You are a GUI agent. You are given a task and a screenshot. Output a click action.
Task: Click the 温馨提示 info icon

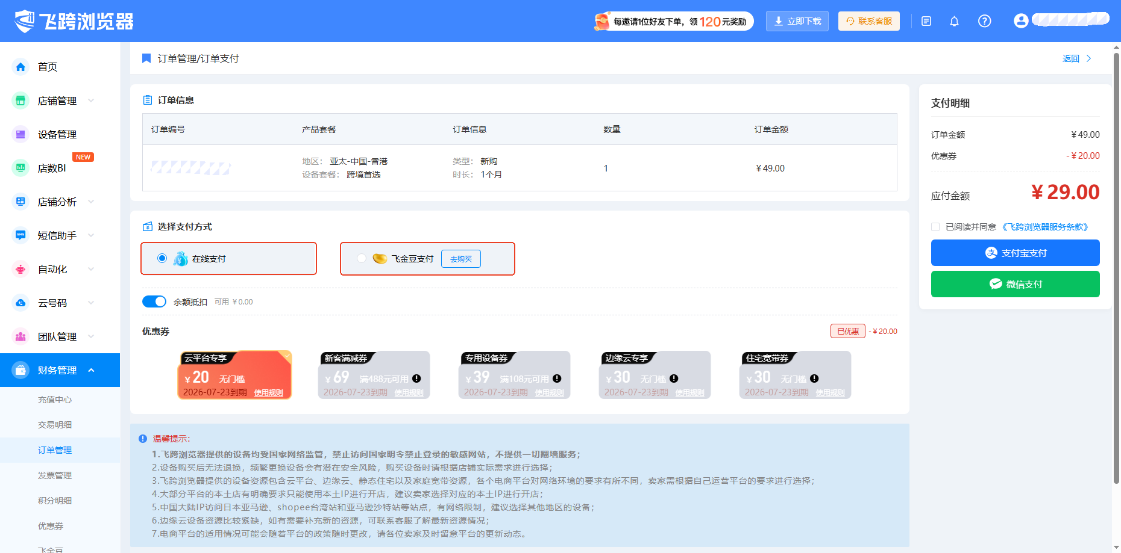pos(143,439)
